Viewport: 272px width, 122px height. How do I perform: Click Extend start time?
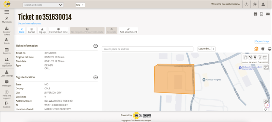tap(58, 30)
